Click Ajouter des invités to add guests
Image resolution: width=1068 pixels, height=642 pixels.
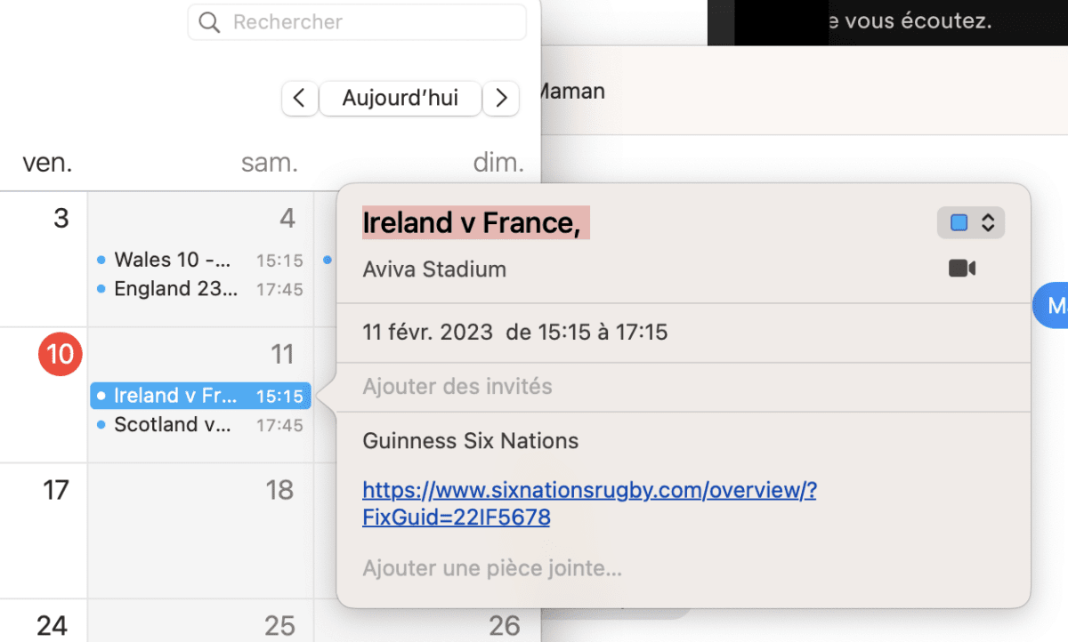coord(457,386)
